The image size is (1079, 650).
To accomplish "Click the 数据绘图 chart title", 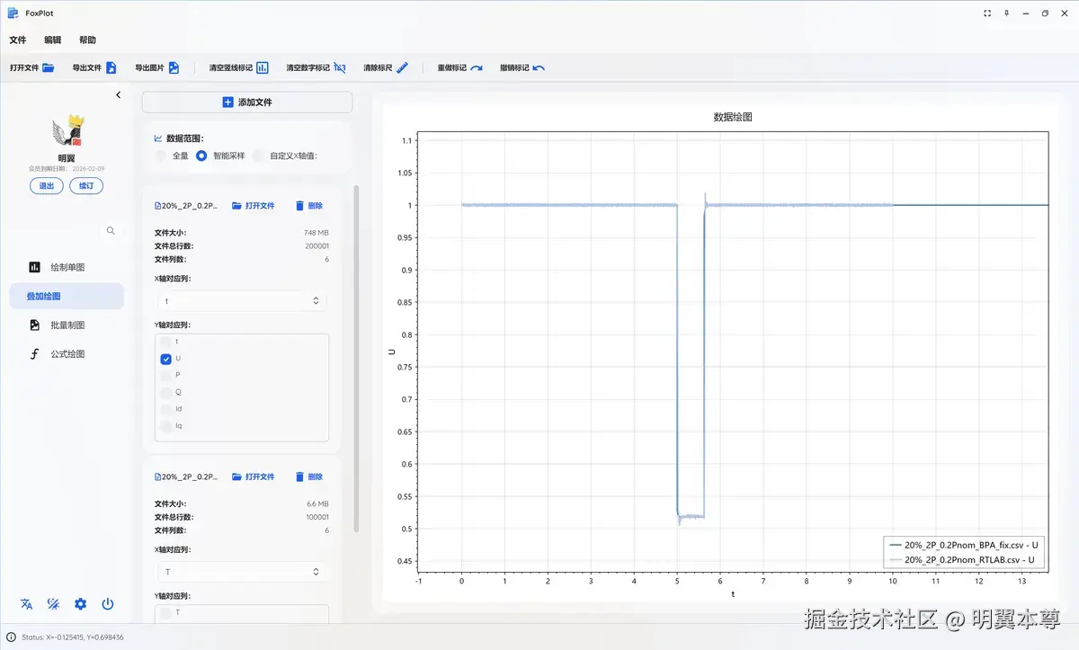I will (x=733, y=117).
